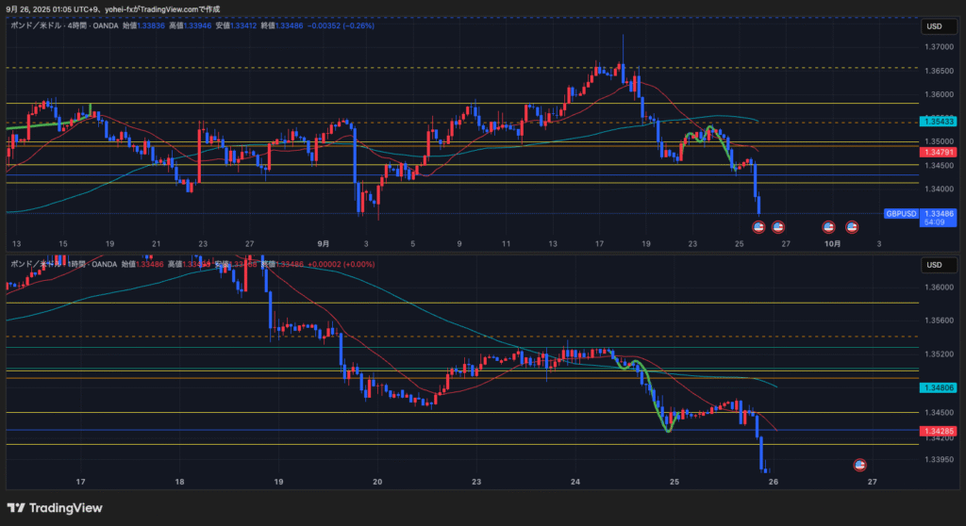
Task: Click the blue GBPUSD symbol label
Action: [900, 214]
